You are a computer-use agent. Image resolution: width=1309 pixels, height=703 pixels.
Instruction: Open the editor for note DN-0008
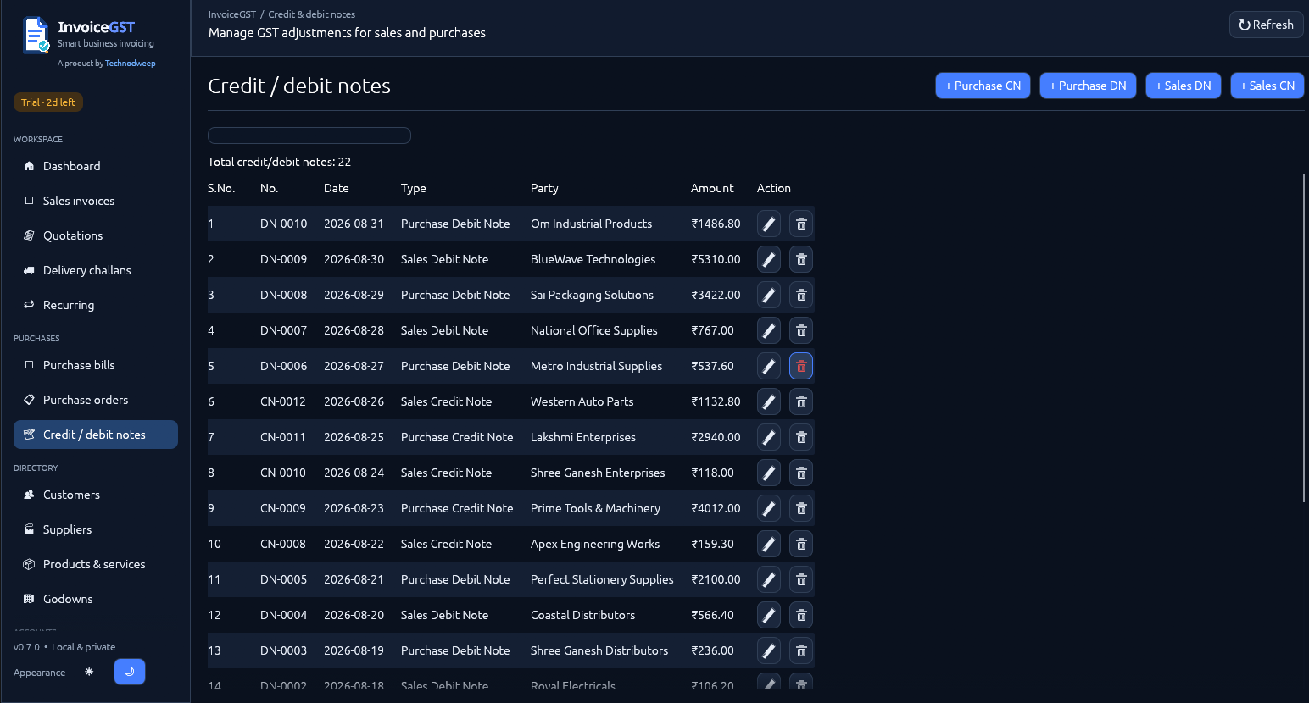769,295
